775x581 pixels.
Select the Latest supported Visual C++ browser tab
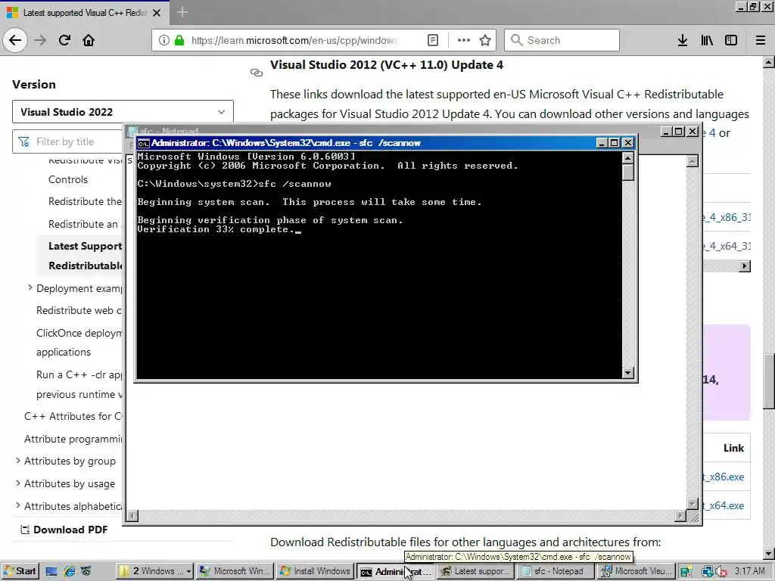coord(85,13)
